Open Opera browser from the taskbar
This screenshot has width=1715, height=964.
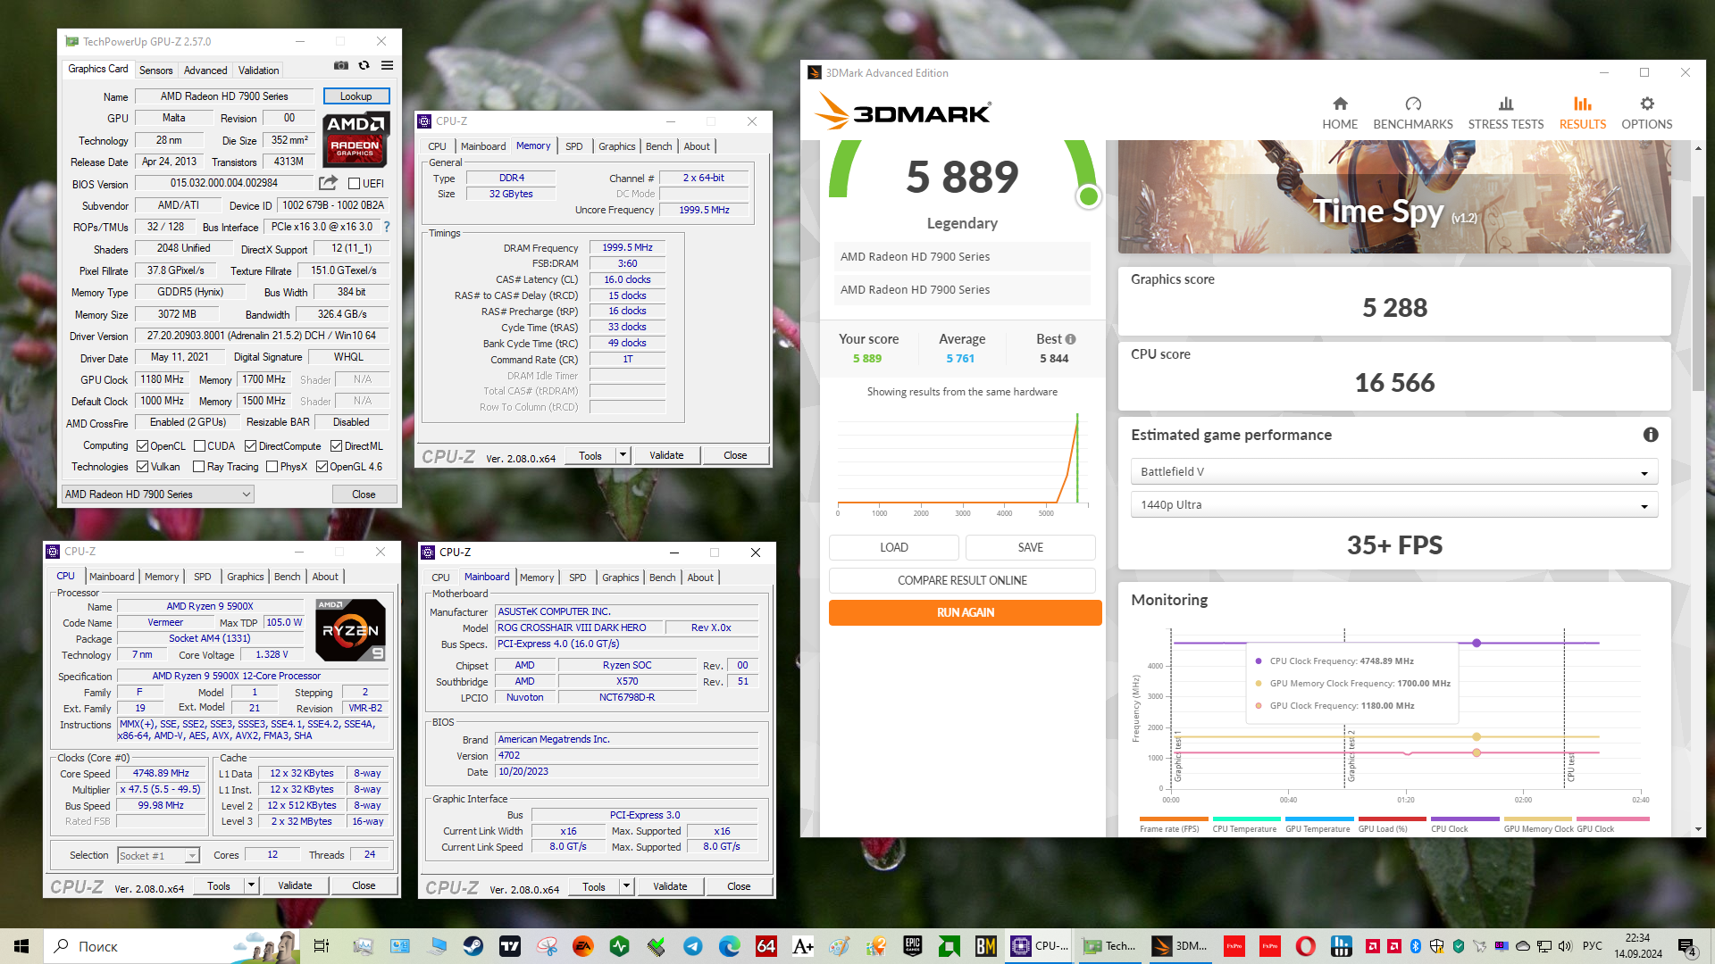[1305, 946]
